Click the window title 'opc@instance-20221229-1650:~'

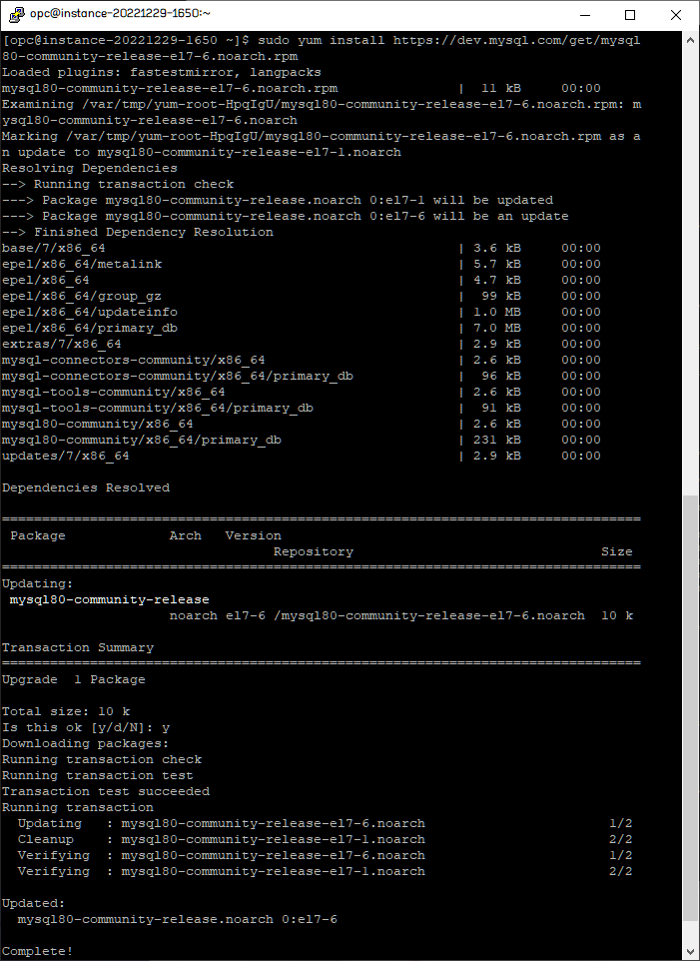coord(120,13)
